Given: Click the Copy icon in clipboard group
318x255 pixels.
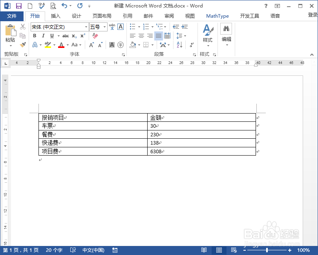Looking at the screenshot, I should pyautogui.click(x=22, y=35).
